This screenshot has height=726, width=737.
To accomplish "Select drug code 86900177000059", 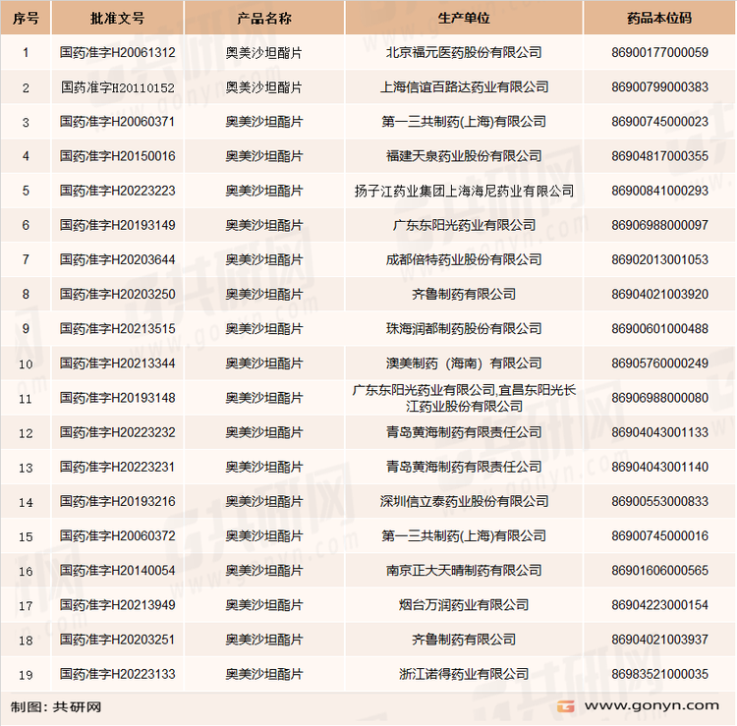I will coord(659,53).
